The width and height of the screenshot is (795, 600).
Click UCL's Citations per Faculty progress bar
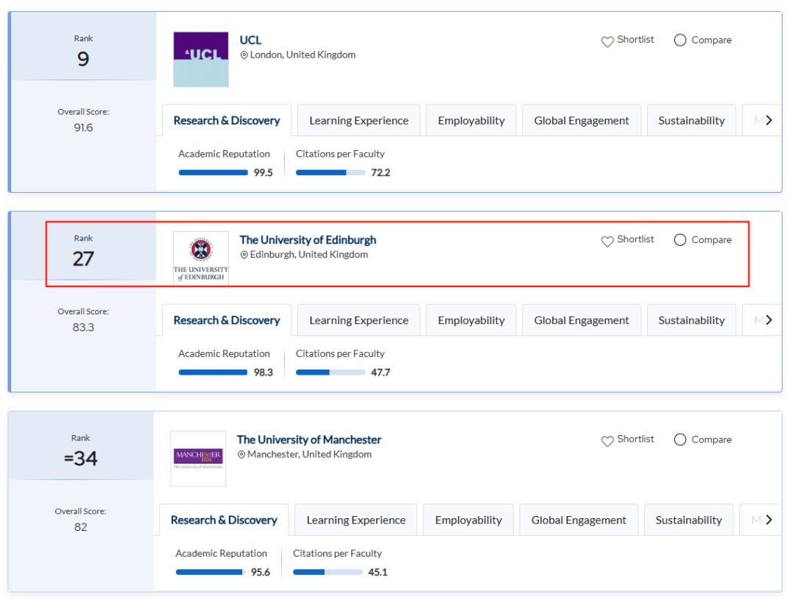(331, 173)
